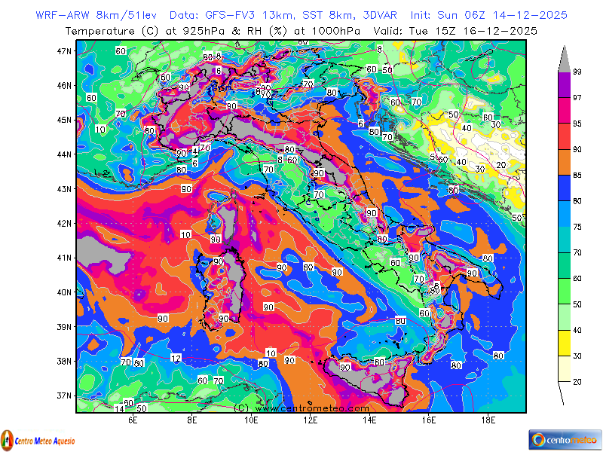This screenshot has height=452, width=603.
Task: Click the 37N latitude axis label
Action: coord(64,395)
